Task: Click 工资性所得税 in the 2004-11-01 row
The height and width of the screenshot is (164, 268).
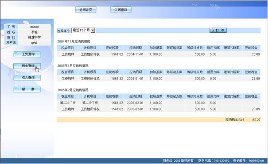Action: pyautogui.click(x=90, y=54)
